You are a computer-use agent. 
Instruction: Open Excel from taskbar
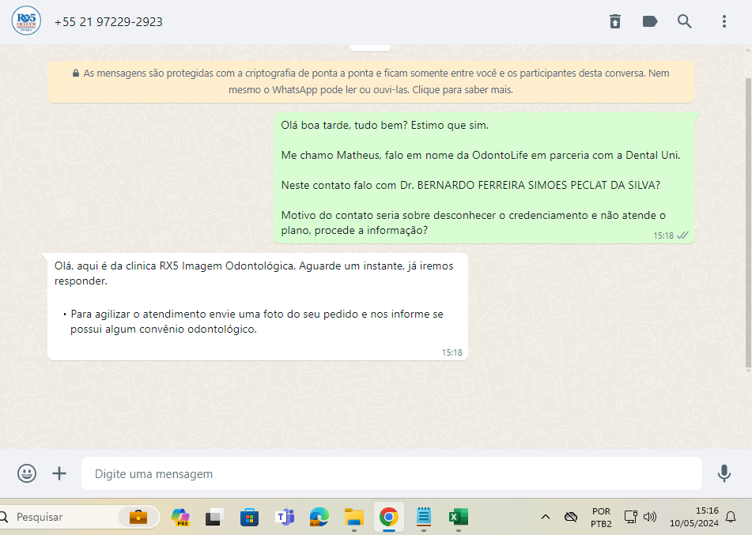(459, 517)
